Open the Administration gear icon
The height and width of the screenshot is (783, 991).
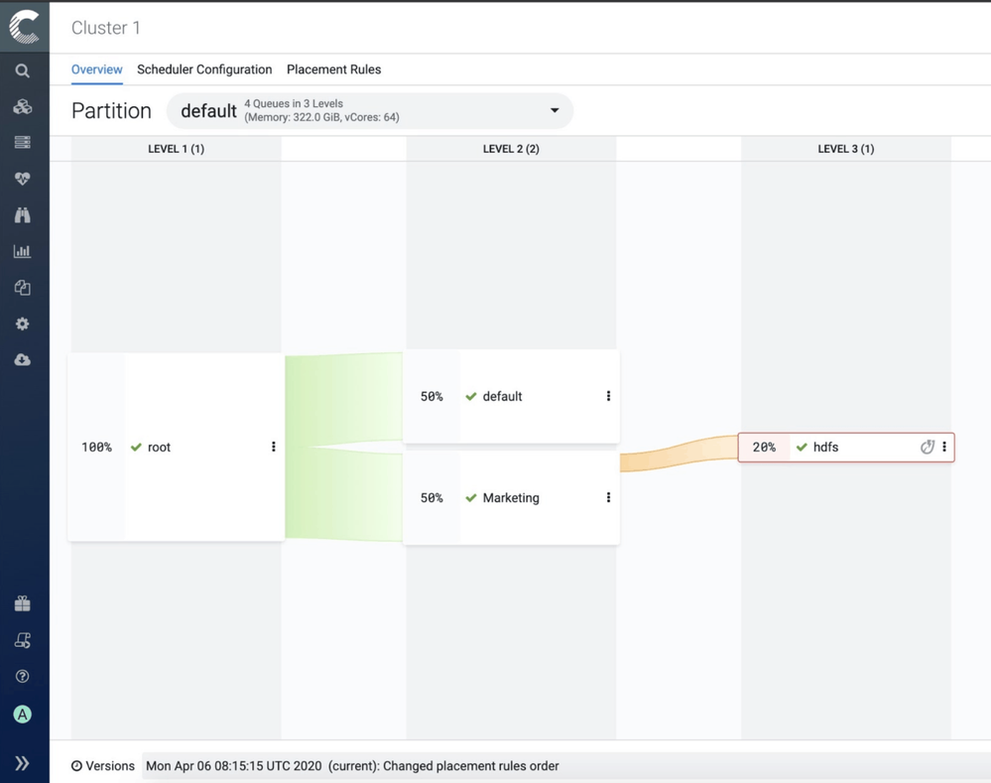pyautogui.click(x=22, y=324)
